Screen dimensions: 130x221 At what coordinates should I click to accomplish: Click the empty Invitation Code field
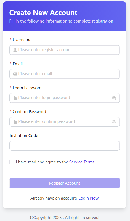pos(65,146)
